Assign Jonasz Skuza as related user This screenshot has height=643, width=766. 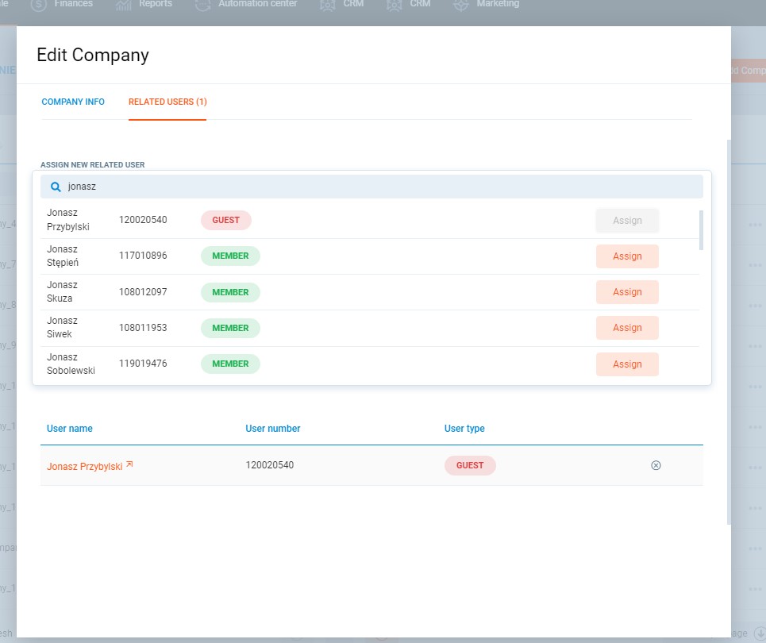[627, 292]
